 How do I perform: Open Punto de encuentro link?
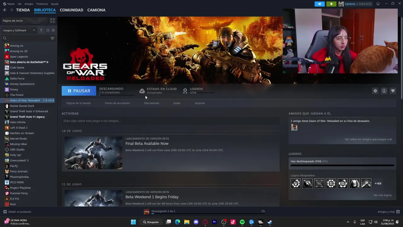[117, 103]
